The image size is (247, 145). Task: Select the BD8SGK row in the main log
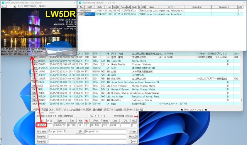(135, 61)
